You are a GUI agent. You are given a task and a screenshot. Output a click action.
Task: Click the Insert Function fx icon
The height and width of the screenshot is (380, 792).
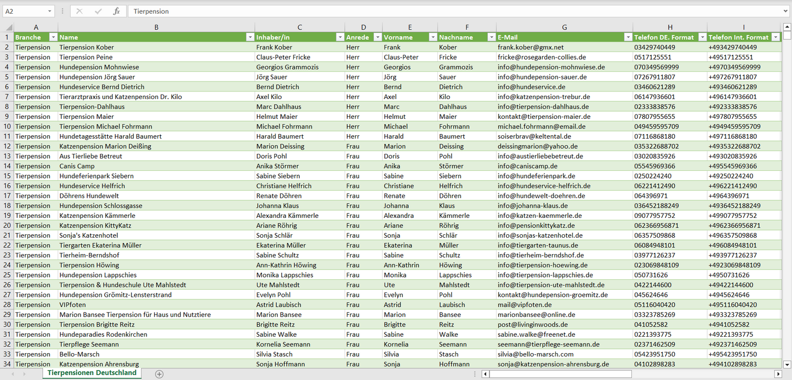[x=116, y=11]
